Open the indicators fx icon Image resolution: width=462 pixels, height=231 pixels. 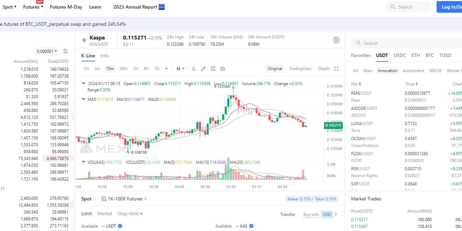[194, 69]
